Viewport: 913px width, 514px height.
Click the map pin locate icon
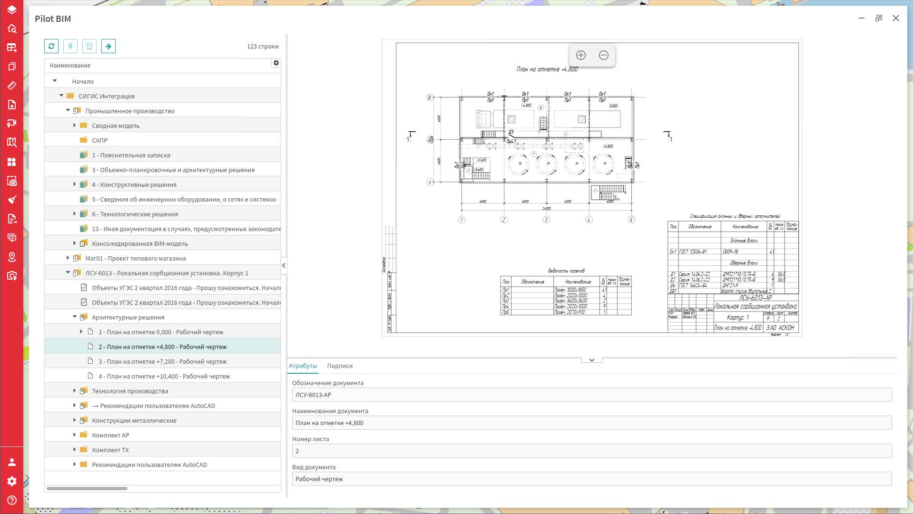(70, 46)
